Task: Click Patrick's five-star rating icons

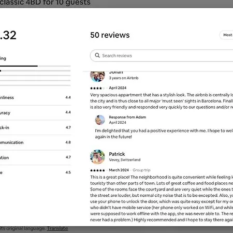Action: (97, 170)
